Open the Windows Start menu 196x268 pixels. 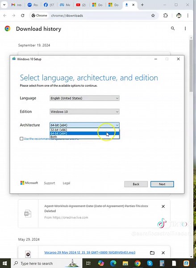(4, 263)
